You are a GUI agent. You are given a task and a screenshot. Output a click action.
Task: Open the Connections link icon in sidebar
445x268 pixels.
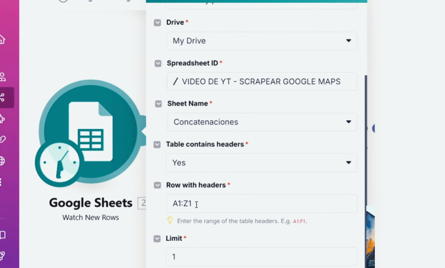click(x=3, y=139)
